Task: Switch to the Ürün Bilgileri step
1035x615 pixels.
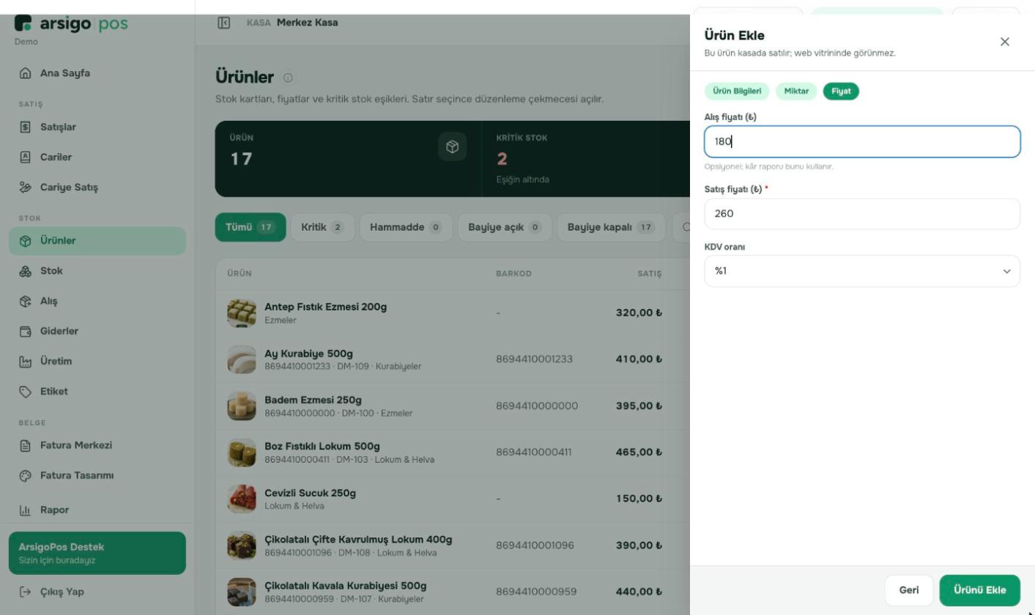Action: (737, 92)
